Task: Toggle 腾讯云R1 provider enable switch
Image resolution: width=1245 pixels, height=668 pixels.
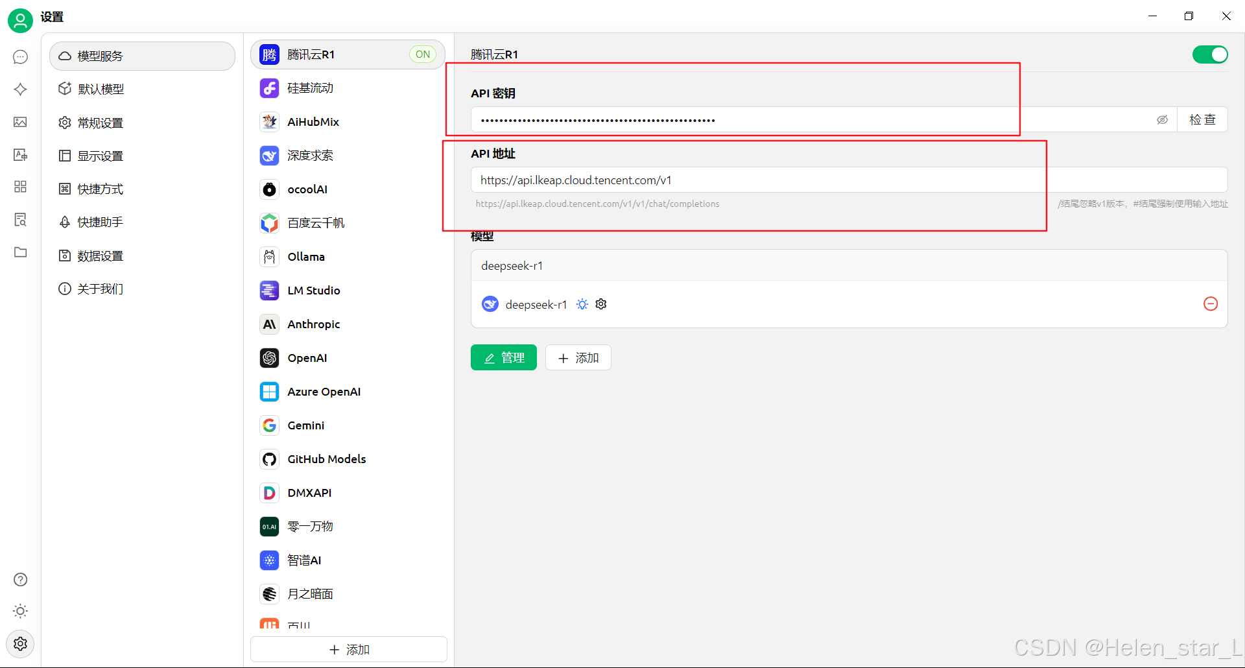Action: click(1210, 54)
